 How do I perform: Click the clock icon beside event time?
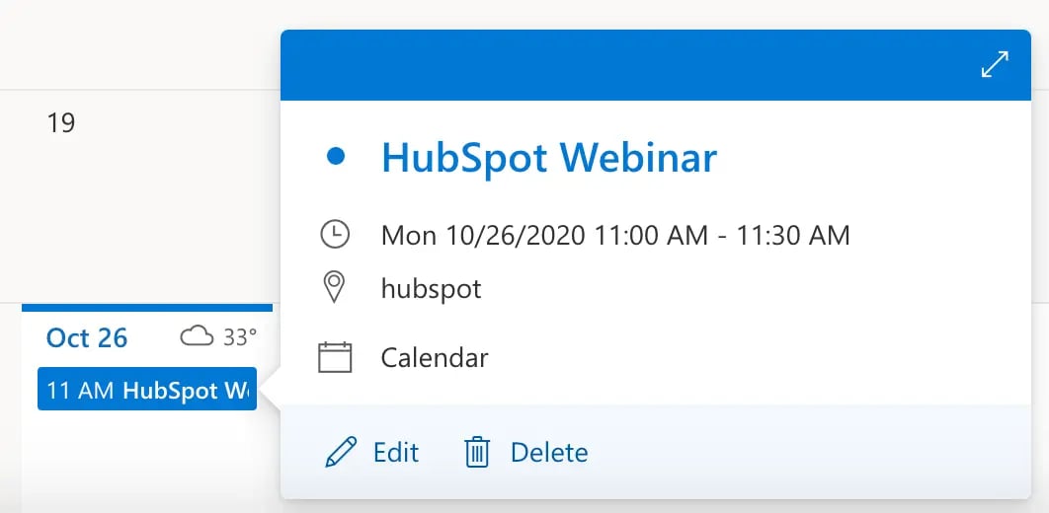pyautogui.click(x=336, y=235)
